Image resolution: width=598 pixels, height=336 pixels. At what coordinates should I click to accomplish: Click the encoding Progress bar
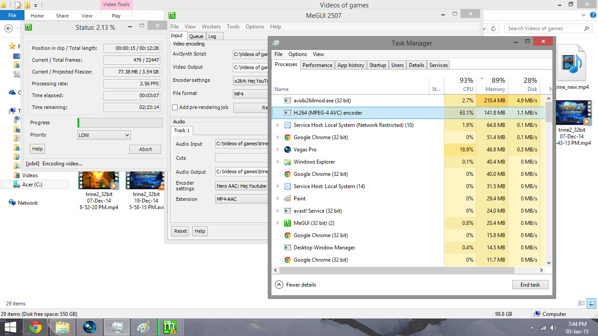(119, 122)
